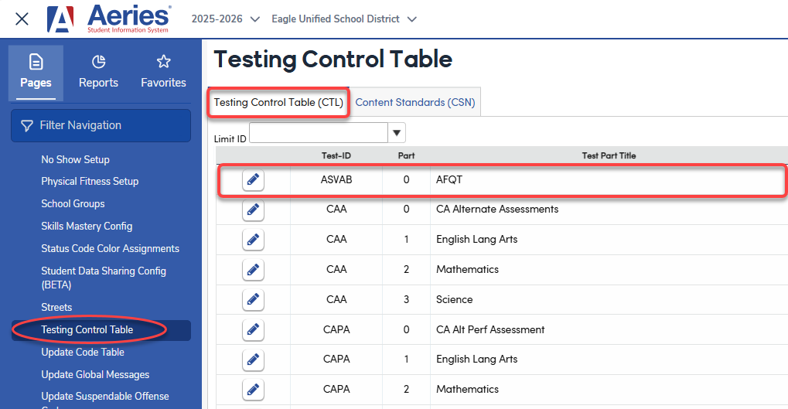
Task: Click the Testing Control Table page heading
Action: pos(333,60)
